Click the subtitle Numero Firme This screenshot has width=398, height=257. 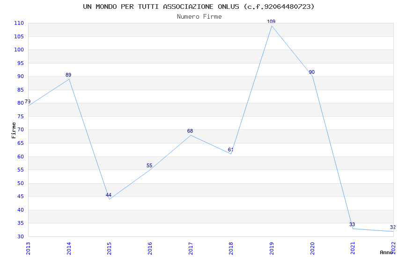[x=199, y=17]
